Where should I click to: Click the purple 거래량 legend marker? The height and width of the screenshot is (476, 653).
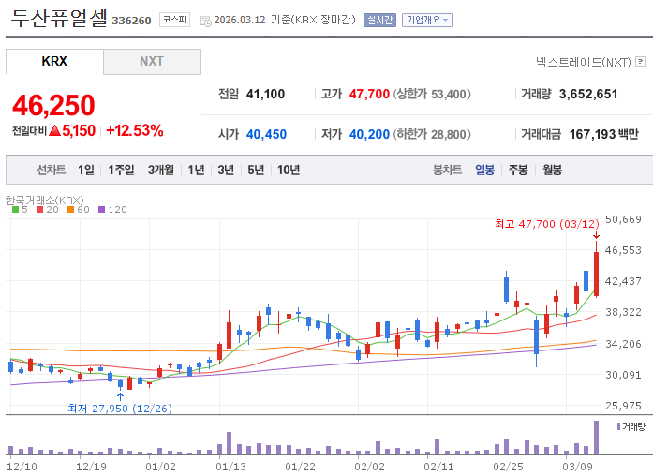coord(619,426)
